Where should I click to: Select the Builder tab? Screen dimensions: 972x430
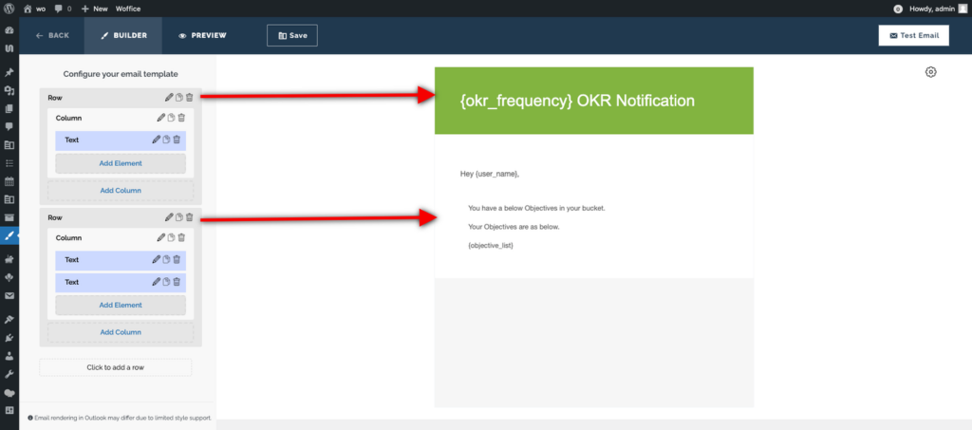click(x=122, y=35)
